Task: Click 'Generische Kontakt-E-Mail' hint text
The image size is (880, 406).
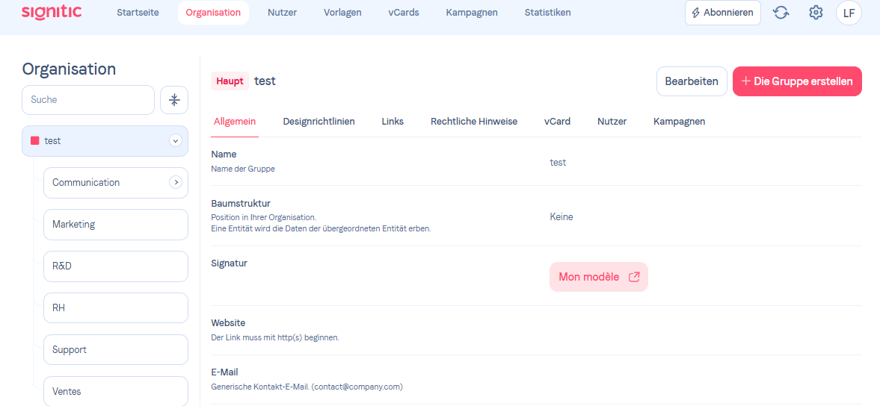Action: (307, 387)
